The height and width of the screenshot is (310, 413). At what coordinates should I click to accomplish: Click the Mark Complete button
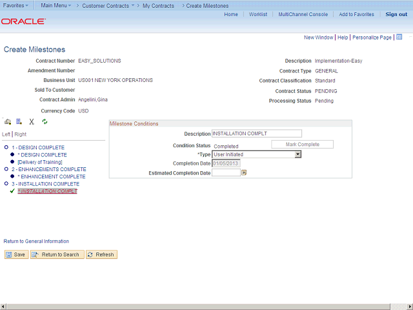tap(303, 145)
